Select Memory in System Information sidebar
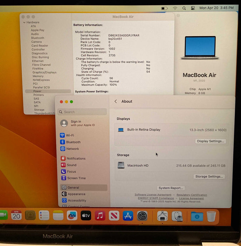 pyautogui.click(x=38, y=76)
